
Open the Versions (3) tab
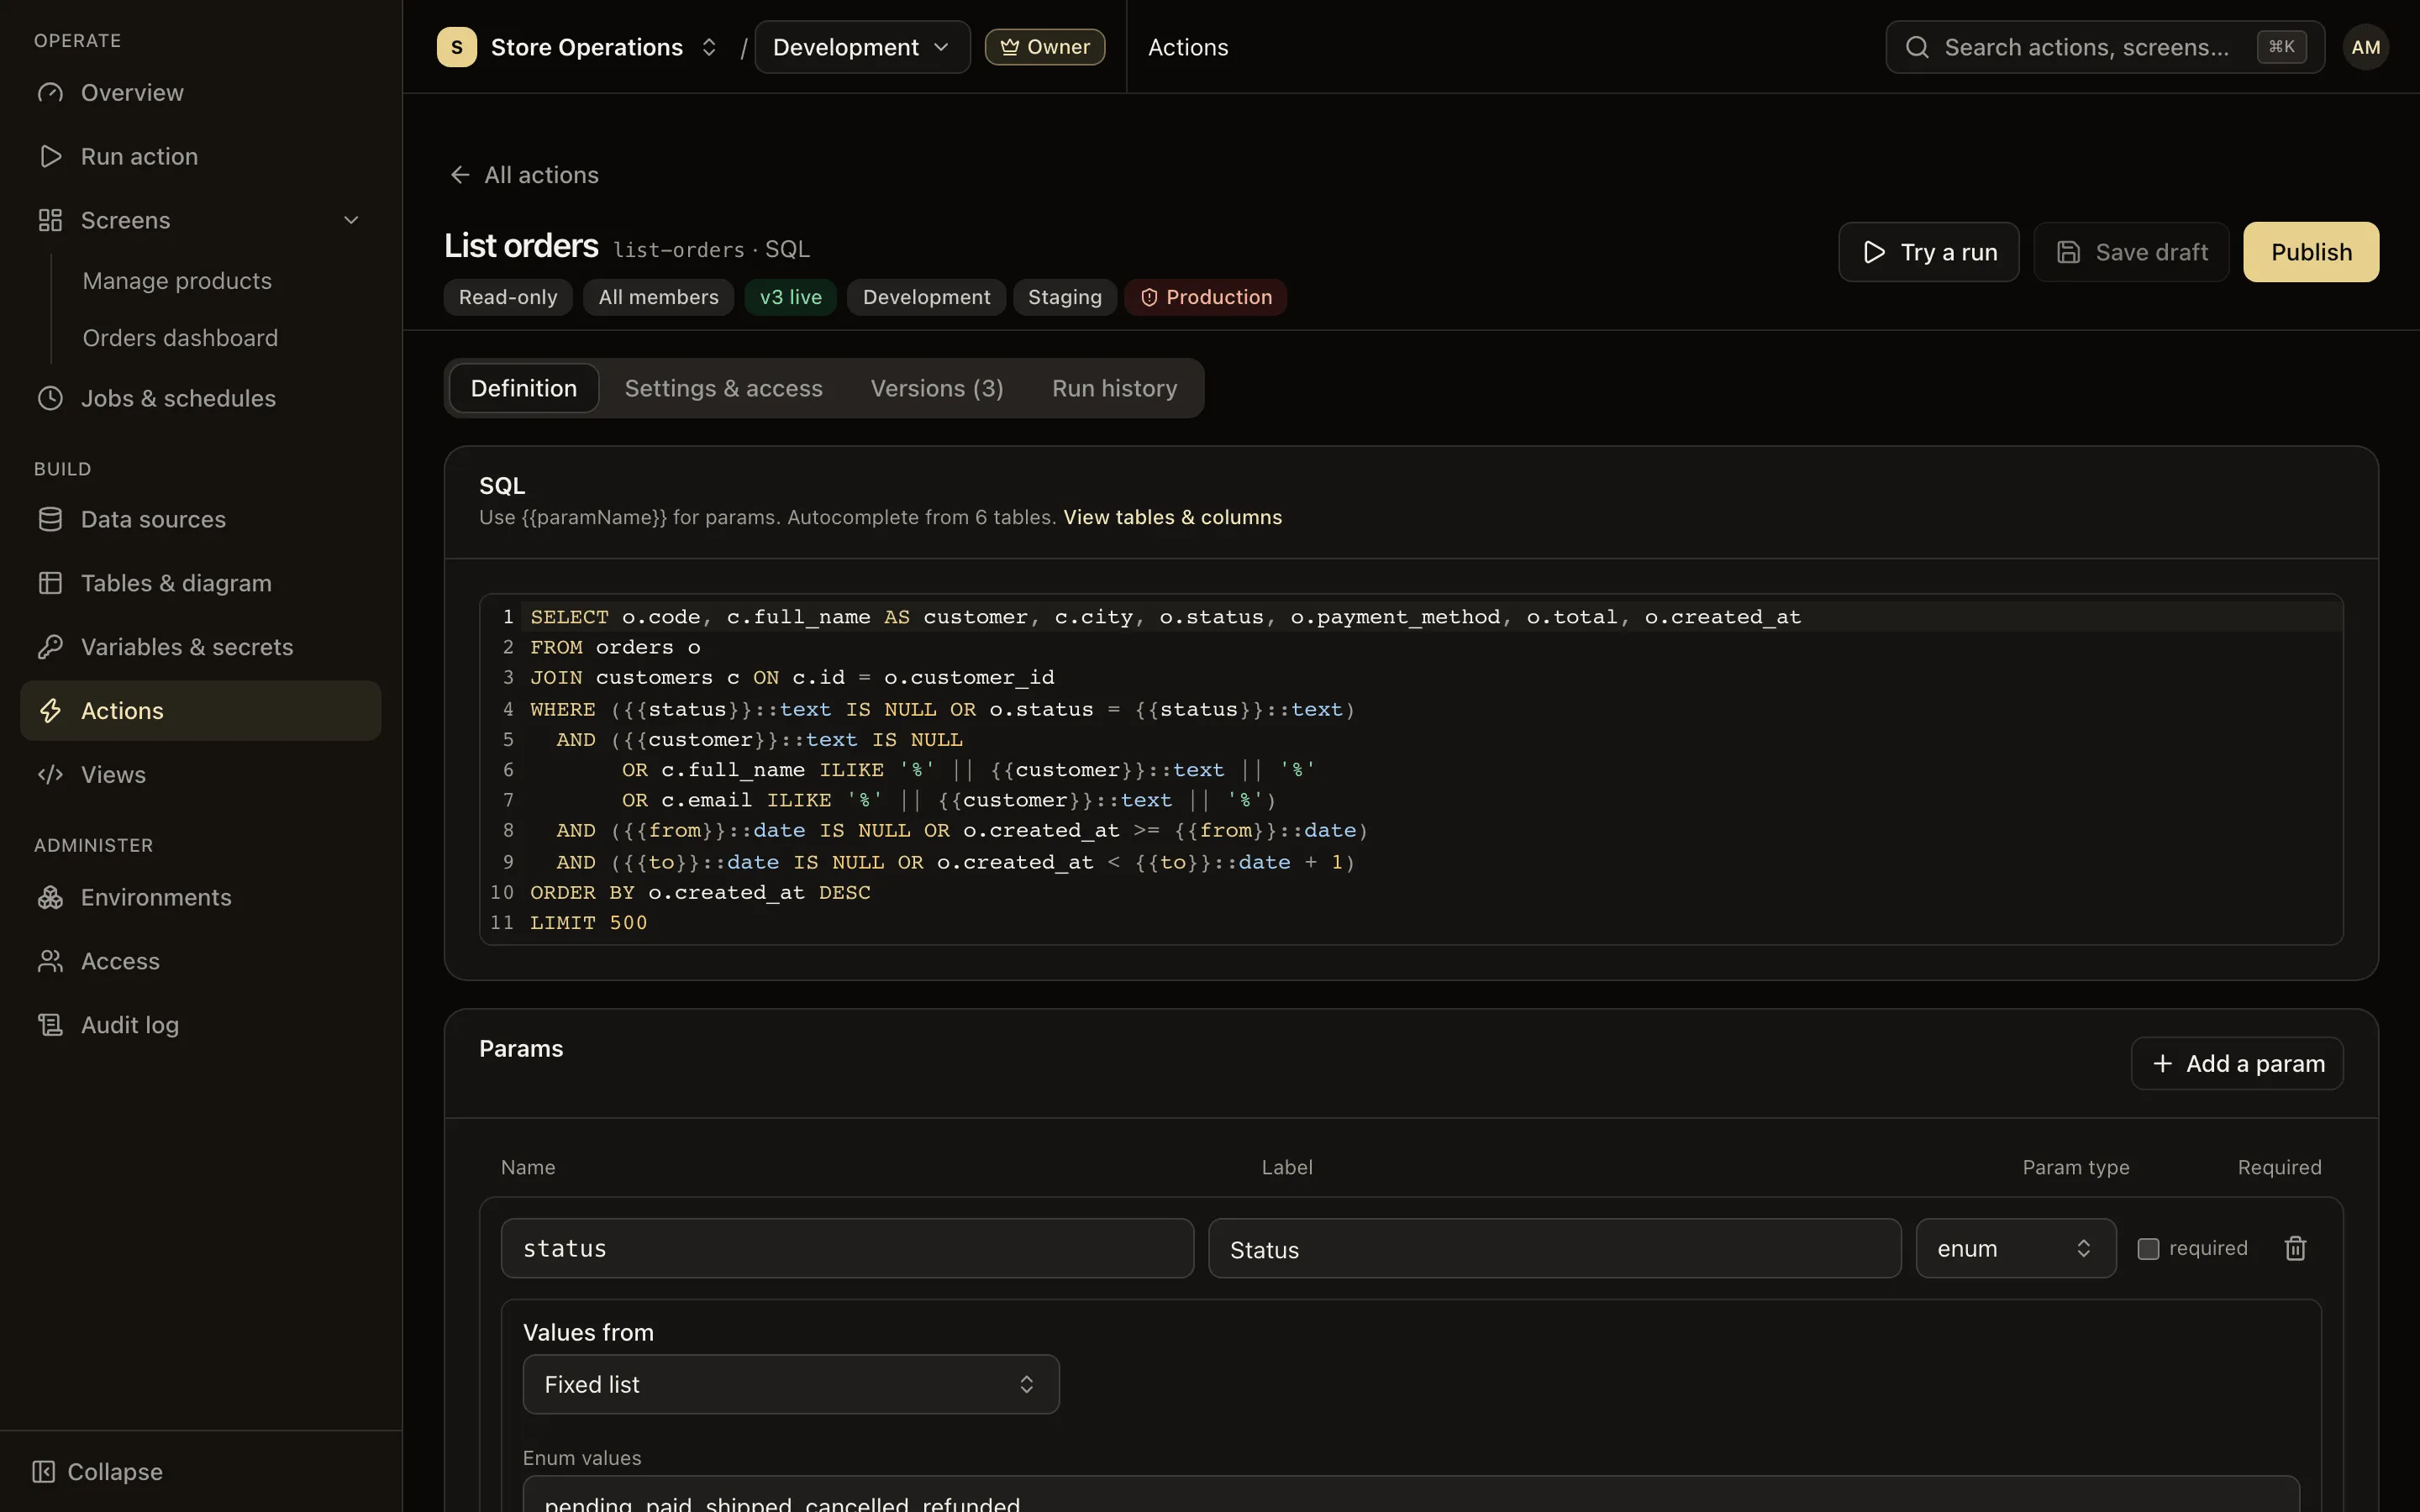click(x=937, y=388)
